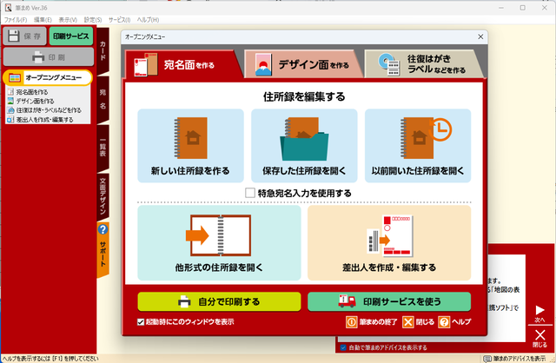The width and height of the screenshot is (556, 363).
Task: Select the オープニングメニュー sidebar item
Action: [x=48, y=77]
